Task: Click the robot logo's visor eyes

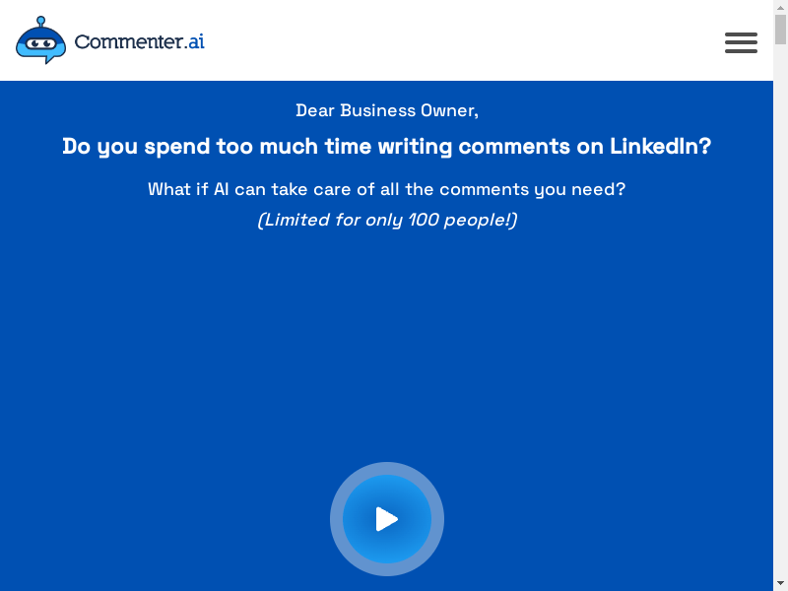Action: coord(40,43)
